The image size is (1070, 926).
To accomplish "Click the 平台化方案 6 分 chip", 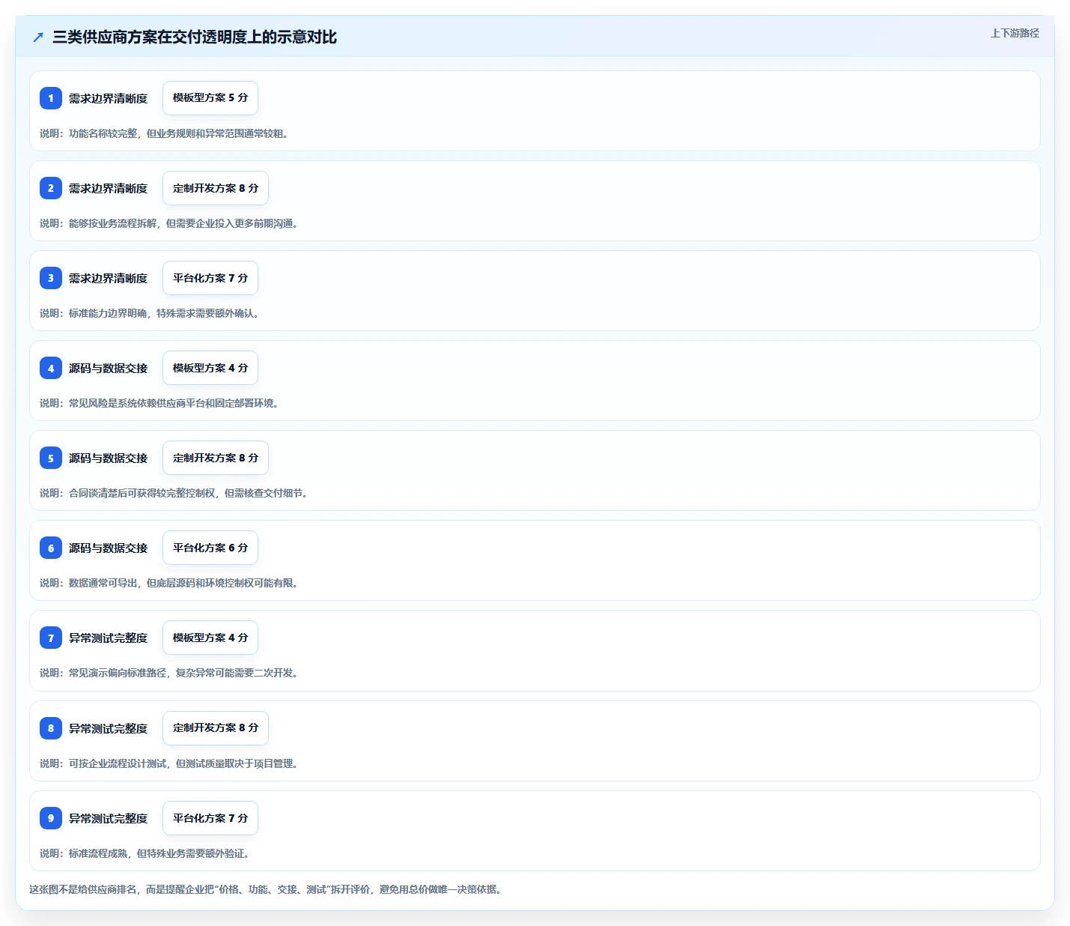I will 210,548.
